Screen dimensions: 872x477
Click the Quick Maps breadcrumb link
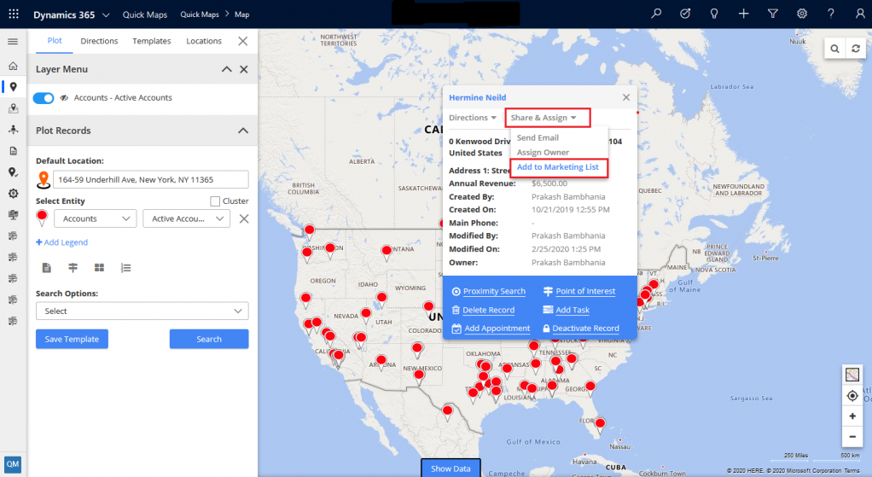pyautogui.click(x=200, y=15)
